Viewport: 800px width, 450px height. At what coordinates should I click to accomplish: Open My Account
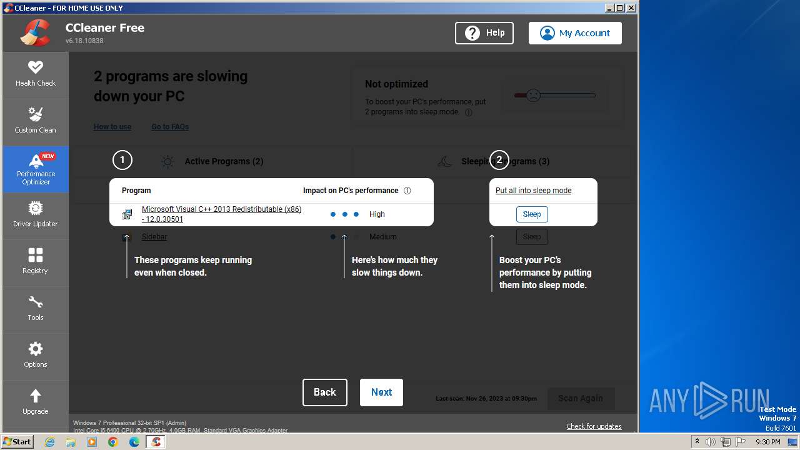click(575, 33)
